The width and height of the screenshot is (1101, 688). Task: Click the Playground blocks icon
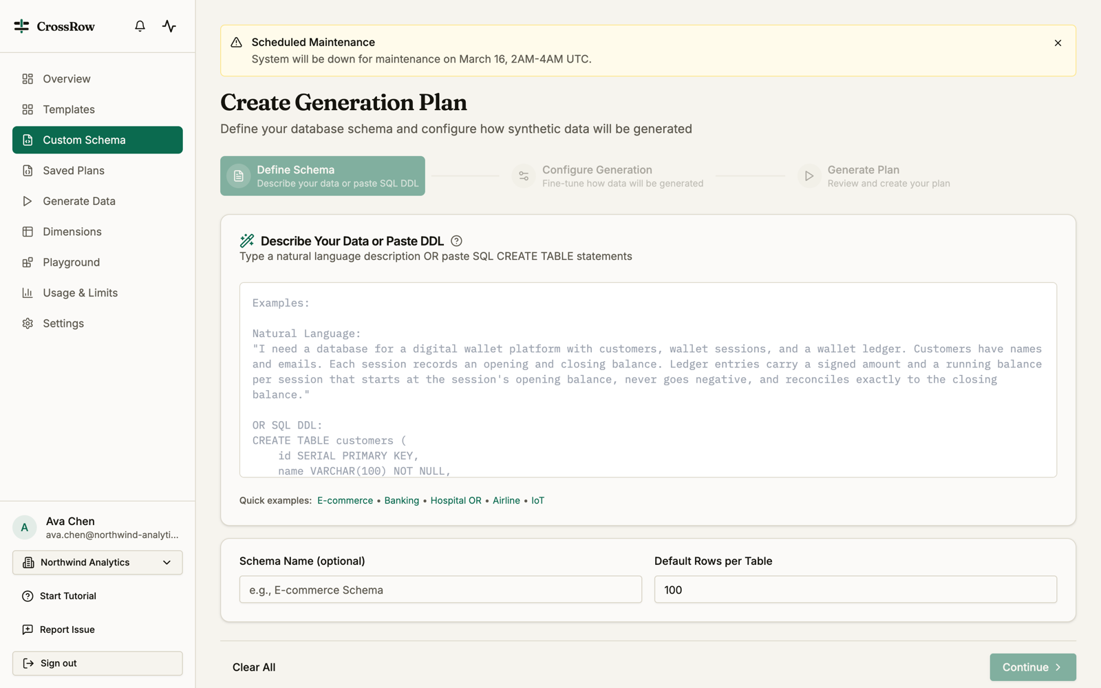click(x=28, y=262)
